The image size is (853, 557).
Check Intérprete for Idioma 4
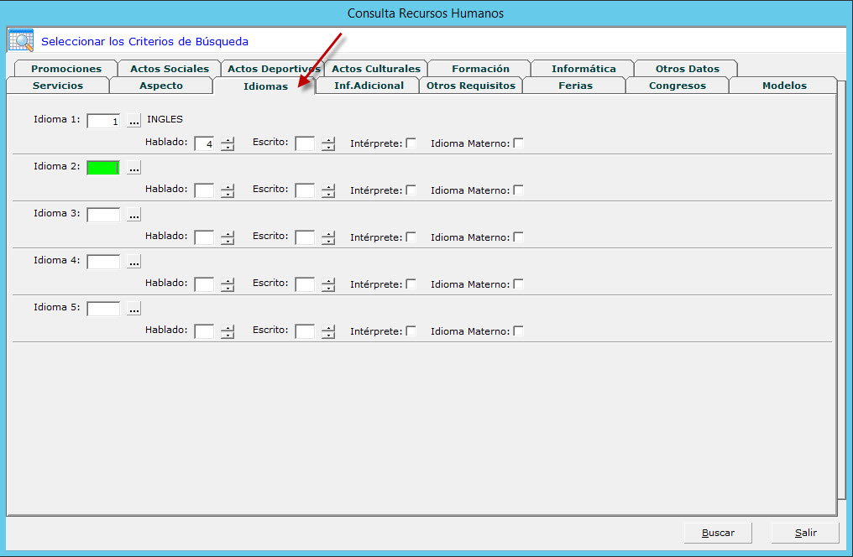411,284
